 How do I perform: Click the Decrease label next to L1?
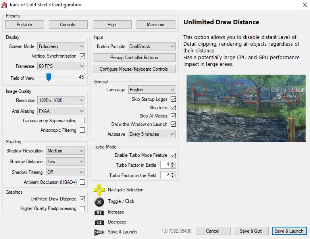117,222
